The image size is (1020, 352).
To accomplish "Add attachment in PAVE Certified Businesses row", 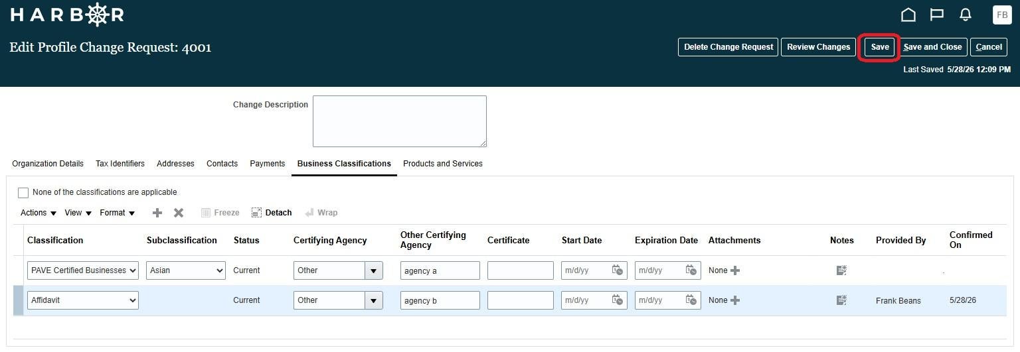I will tap(734, 270).
